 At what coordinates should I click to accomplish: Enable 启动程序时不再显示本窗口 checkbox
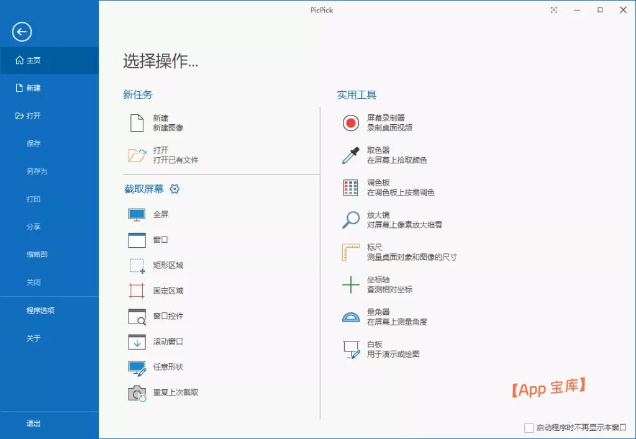[x=529, y=428]
